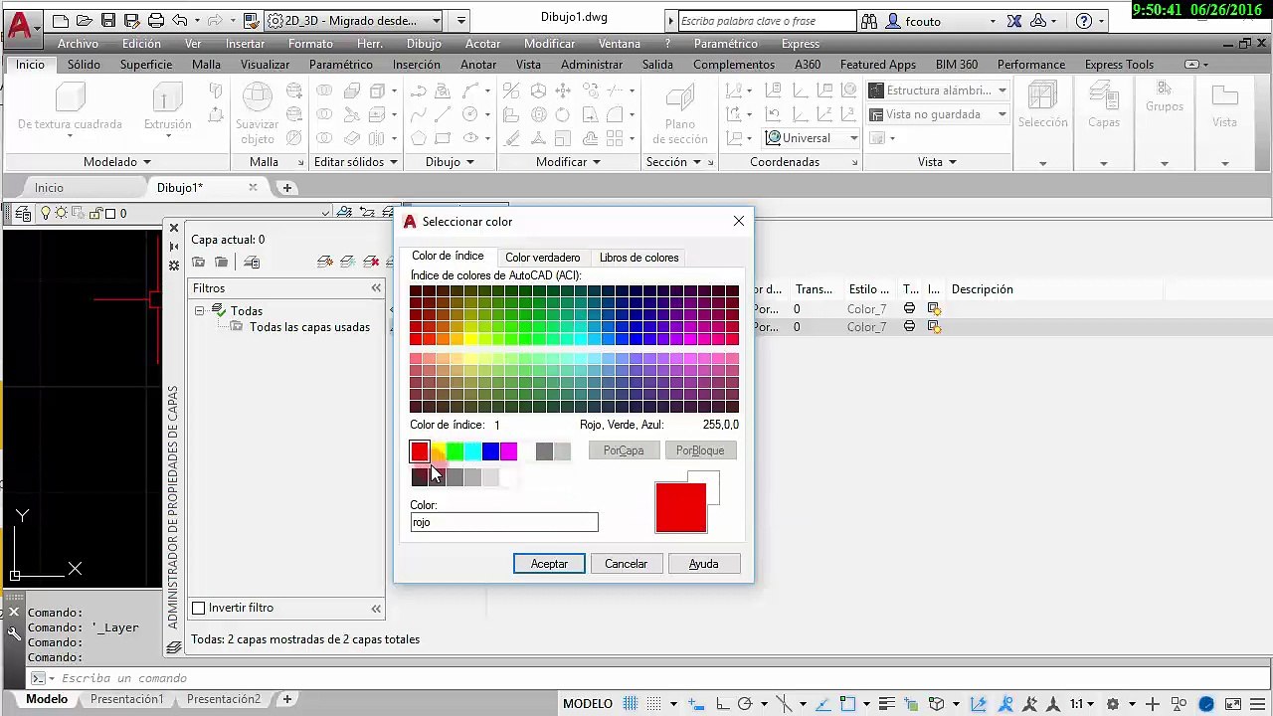Viewport: 1273px width, 716px height.
Task: Click the new property filter icon
Action: click(x=199, y=263)
